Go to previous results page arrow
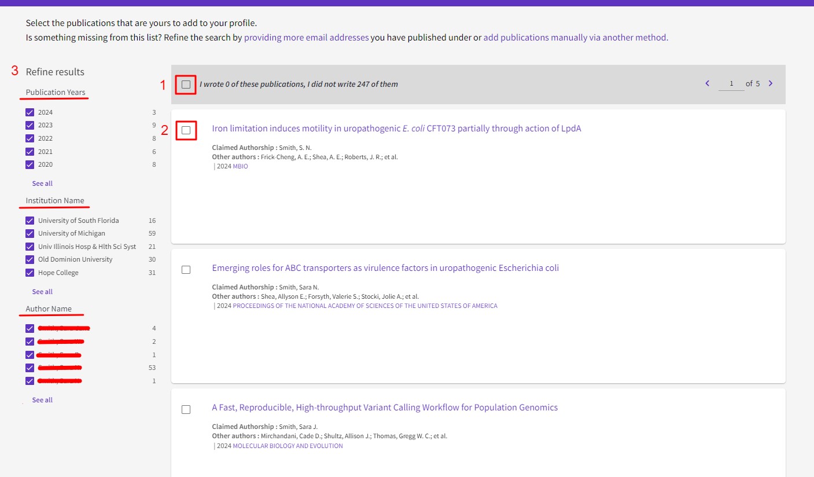 coord(707,83)
